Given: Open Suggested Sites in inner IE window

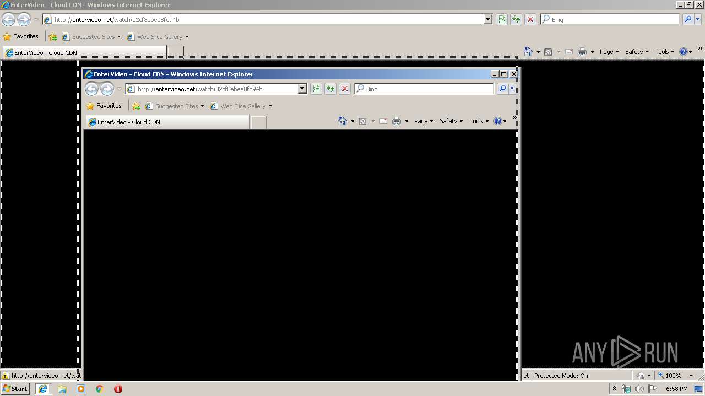Looking at the screenshot, I should pos(174,106).
